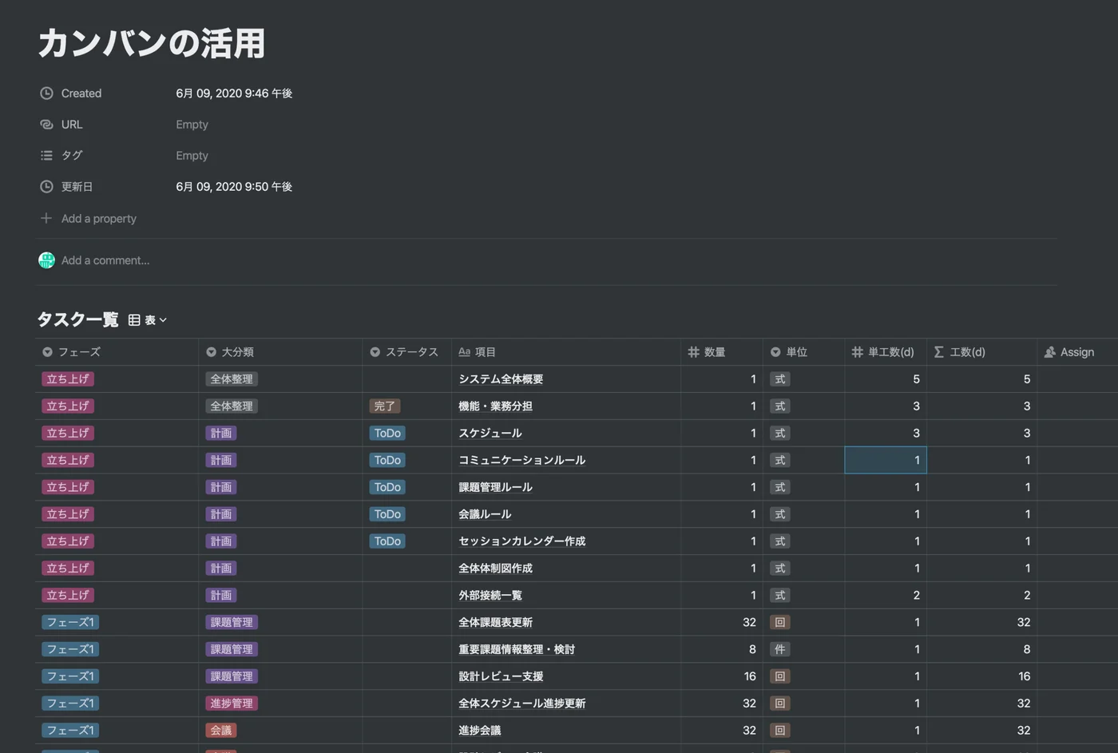Click the 課題管理 tag in 全体課題表更新 row
1118x753 pixels.
232,622
